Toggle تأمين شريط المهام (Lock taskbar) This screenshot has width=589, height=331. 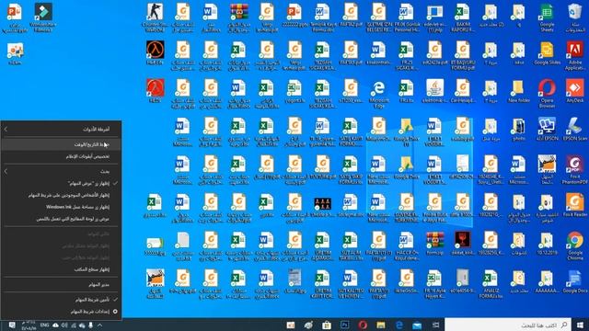61,300
